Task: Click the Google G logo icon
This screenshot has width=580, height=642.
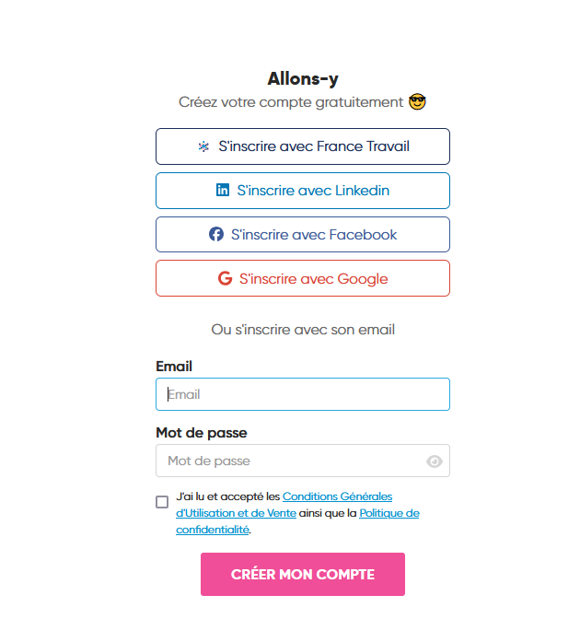Action: (226, 278)
